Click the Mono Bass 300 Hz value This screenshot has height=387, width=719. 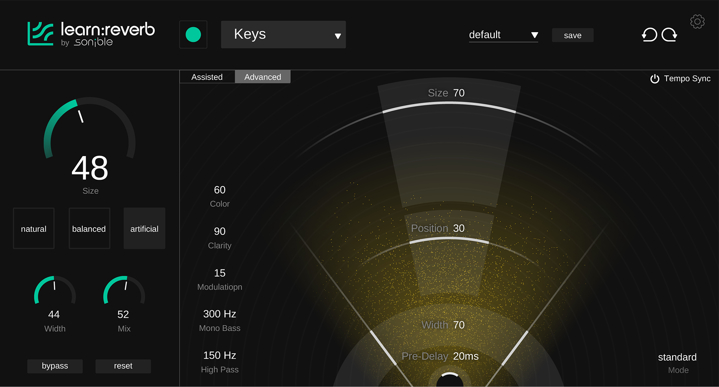(220, 314)
